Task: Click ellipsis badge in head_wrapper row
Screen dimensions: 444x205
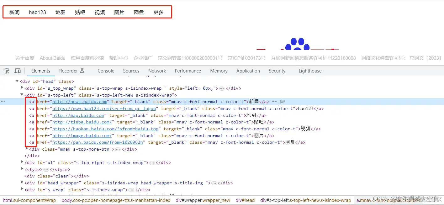Action: pyautogui.click(x=214, y=183)
